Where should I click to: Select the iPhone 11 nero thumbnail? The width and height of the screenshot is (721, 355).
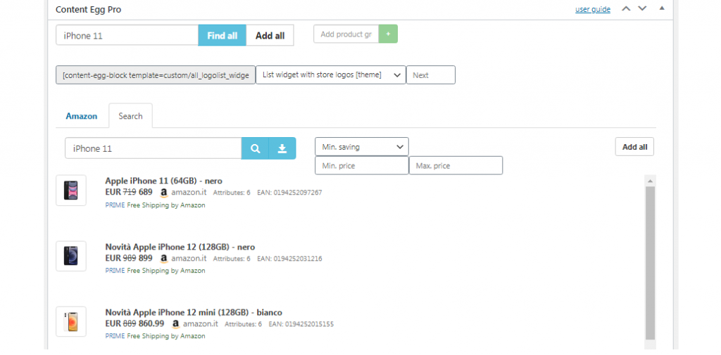[71, 190]
